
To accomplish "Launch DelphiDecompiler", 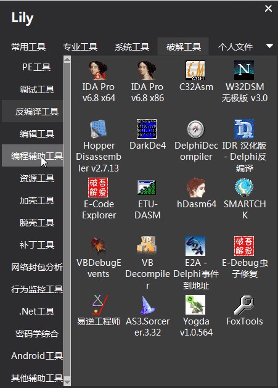I will pos(196,140).
